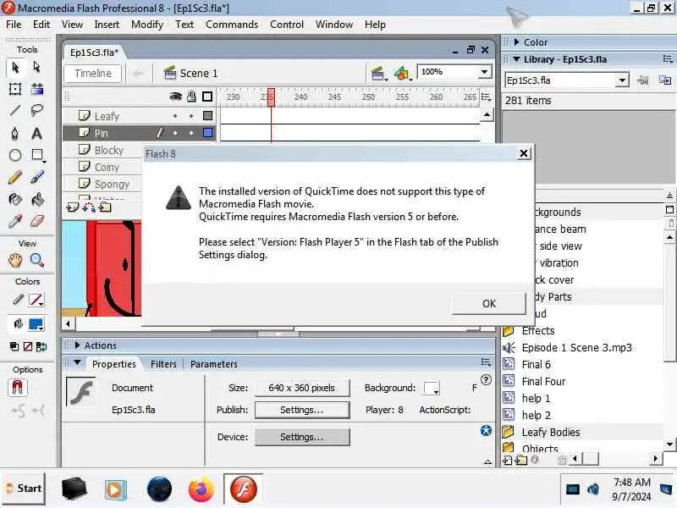Image resolution: width=677 pixels, height=508 pixels.
Task: Open the Modify menu
Action: [x=147, y=25]
